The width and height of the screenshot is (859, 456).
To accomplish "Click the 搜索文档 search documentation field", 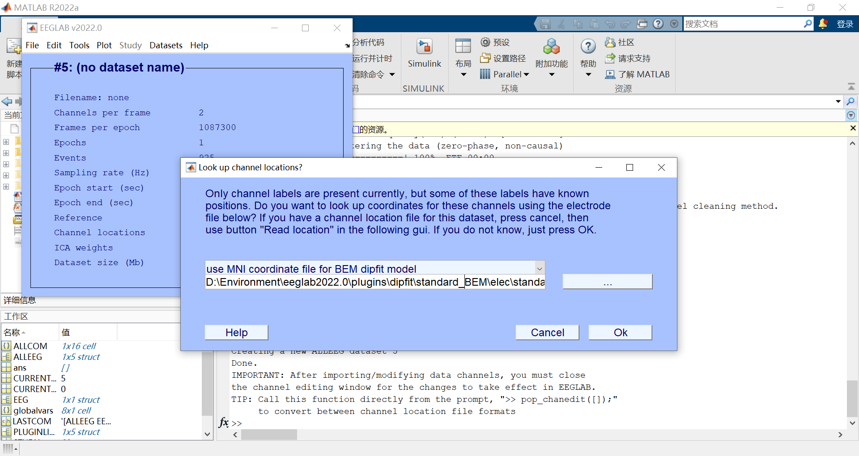I will click(743, 24).
